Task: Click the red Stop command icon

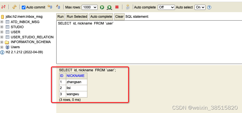Action: (117, 7)
